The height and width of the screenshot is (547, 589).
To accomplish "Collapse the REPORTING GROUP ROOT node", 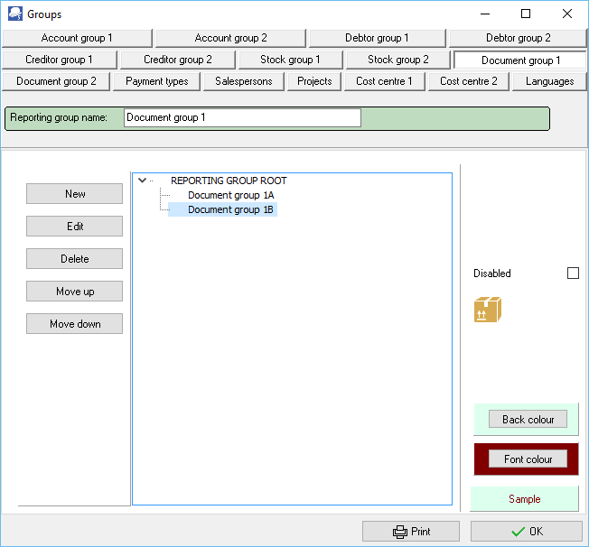I will pos(142,181).
